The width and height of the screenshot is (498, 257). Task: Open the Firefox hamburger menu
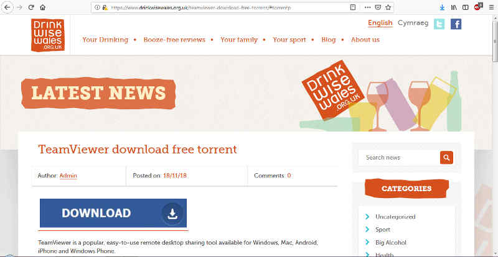point(491,7)
